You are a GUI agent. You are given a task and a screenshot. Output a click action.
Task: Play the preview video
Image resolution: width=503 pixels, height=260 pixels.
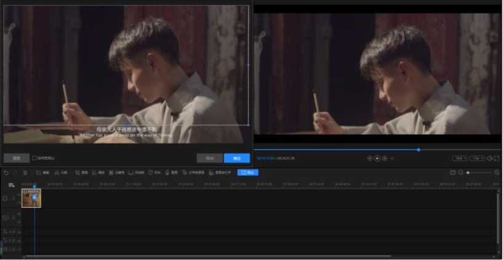pyautogui.click(x=377, y=158)
